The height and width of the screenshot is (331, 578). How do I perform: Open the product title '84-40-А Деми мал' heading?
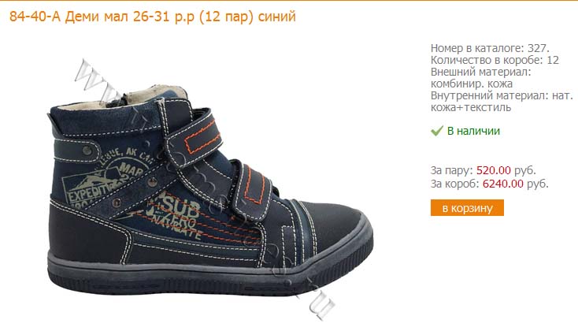[153, 17]
